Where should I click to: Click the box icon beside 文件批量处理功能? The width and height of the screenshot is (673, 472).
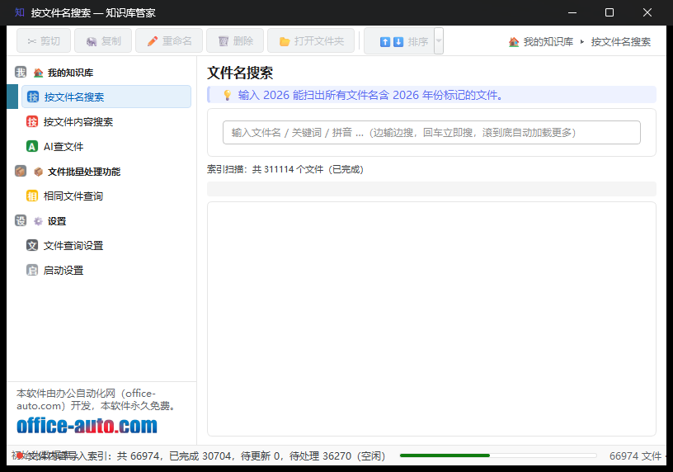(x=38, y=172)
